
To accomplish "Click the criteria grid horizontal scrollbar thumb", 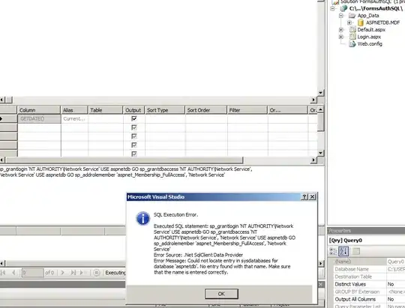I will [x=124, y=160].
